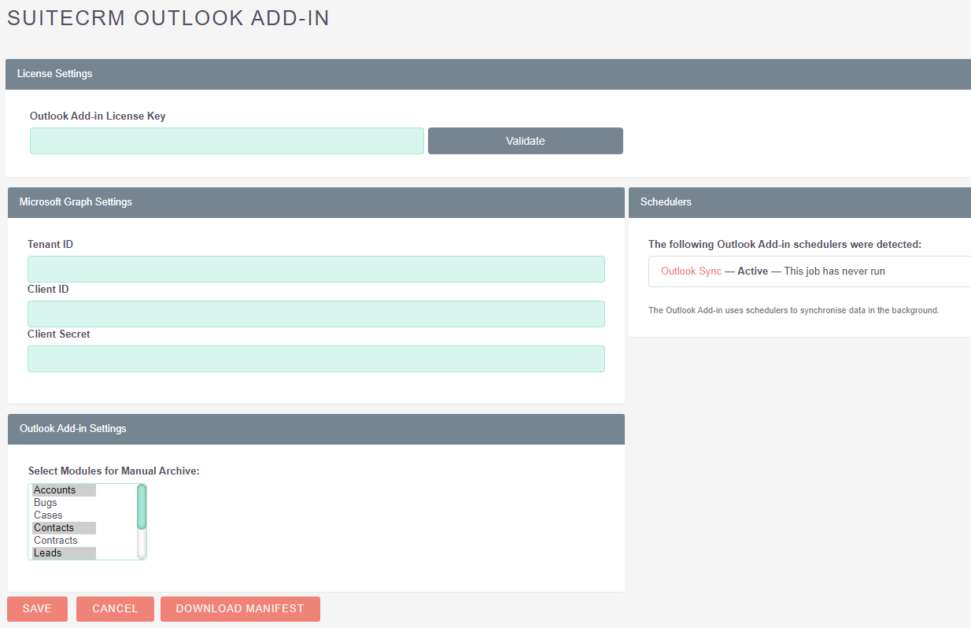Validate the license key
This screenshot has height=628, width=971.
(526, 141)
